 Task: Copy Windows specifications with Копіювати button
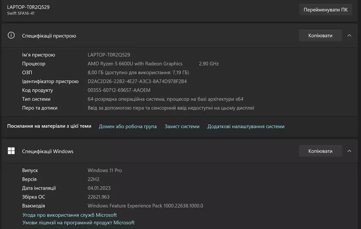[320, 151]
